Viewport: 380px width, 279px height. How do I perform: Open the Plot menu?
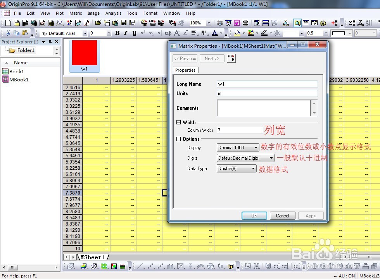point(60,13)
